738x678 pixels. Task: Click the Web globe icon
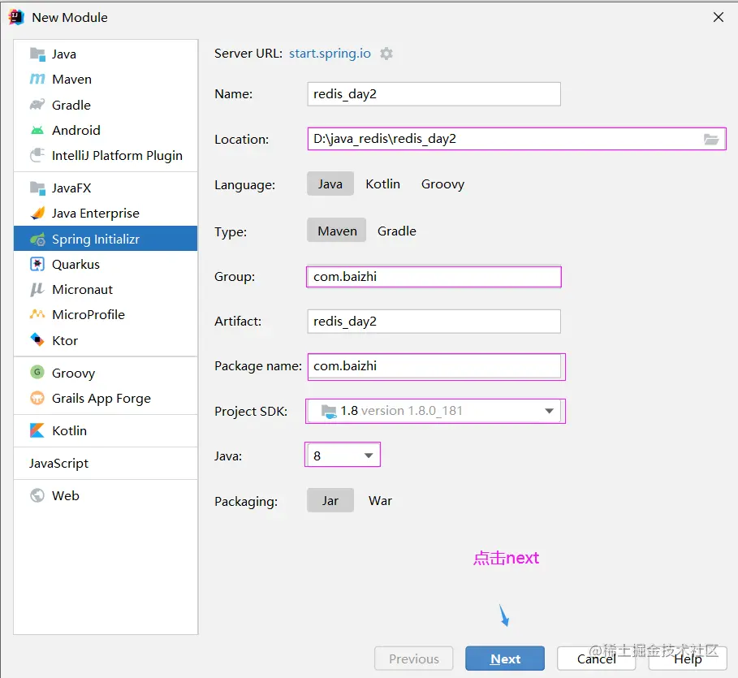[x=37, y=495]
